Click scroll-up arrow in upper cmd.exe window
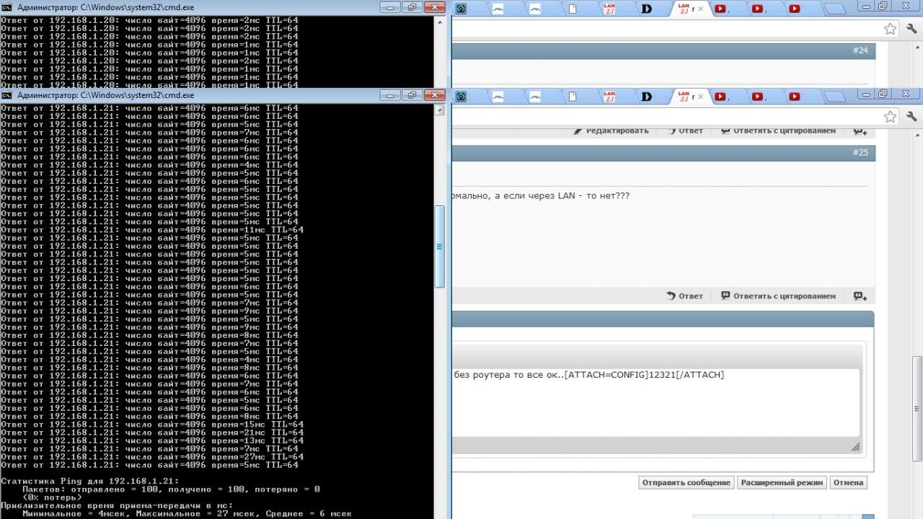The height and width of the screenshot is (519, 923). (x=439, y=22)
